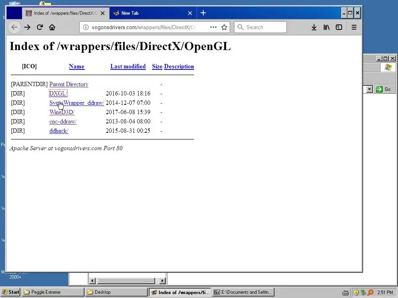This screenshot has height=298, width=398.
Task: Select the date 2016-10-03 18:16 for DXGL
Action: coord(128,94)
